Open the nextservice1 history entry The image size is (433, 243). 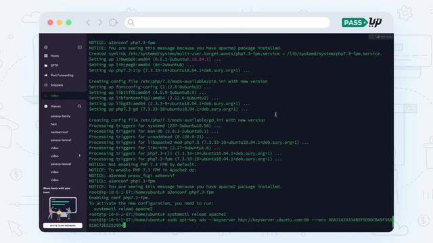pyautogui.click(x=59, y=132)
